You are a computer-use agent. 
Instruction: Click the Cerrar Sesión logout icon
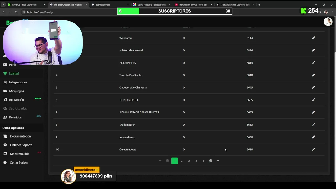pos(5,162)
